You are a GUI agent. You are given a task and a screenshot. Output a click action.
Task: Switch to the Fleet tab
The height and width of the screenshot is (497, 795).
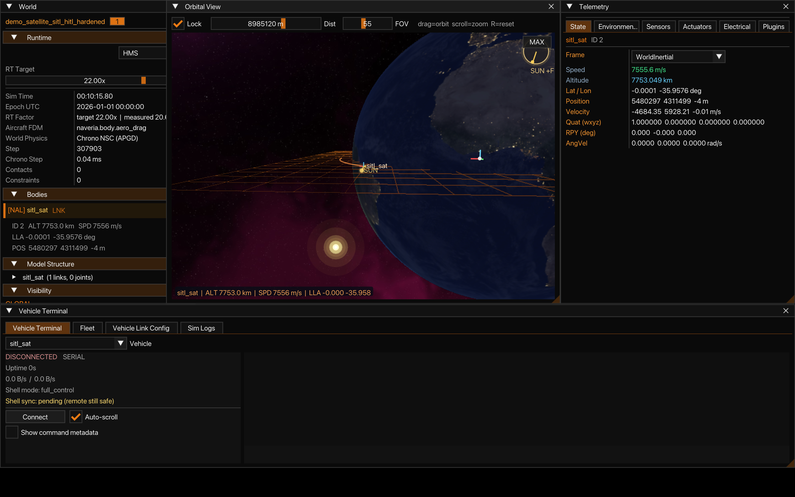(x=88, y=328)
